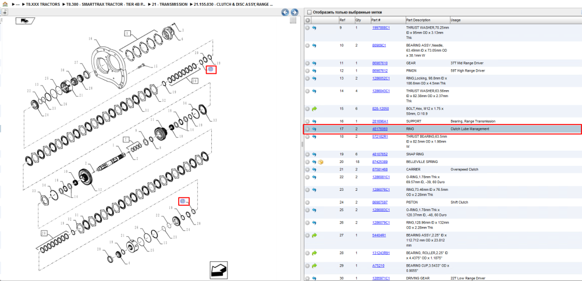Open part number link 86987612
Viewport: 582px width, 281px height.
[379, 70]
